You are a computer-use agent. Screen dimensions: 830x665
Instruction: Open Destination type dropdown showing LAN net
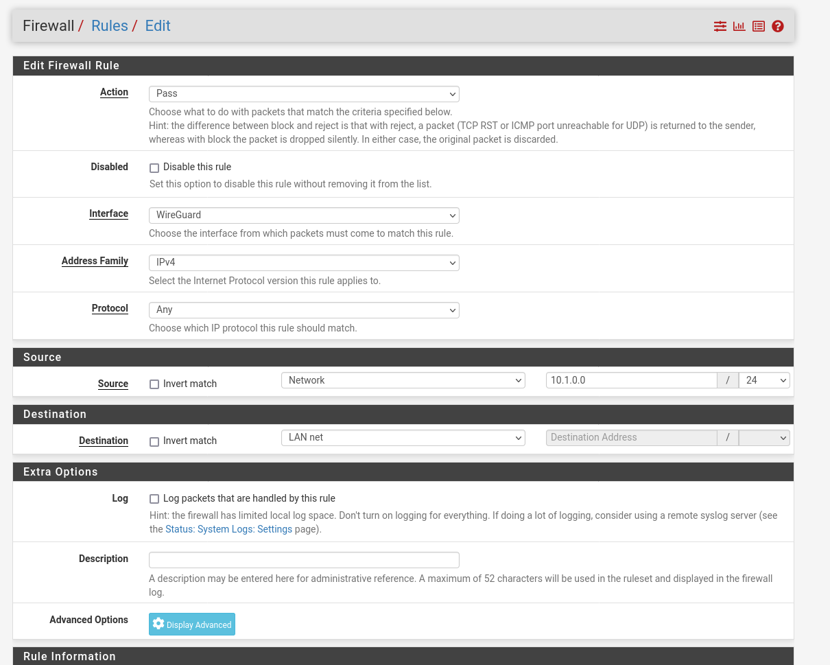[403, 437]
